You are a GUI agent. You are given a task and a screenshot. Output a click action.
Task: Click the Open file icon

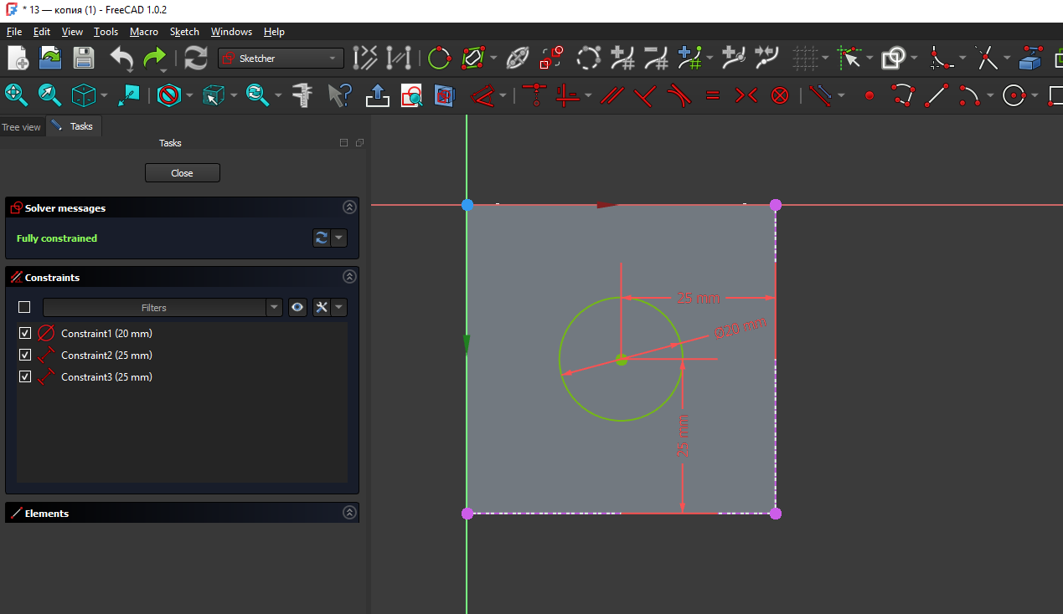(50, 58)
